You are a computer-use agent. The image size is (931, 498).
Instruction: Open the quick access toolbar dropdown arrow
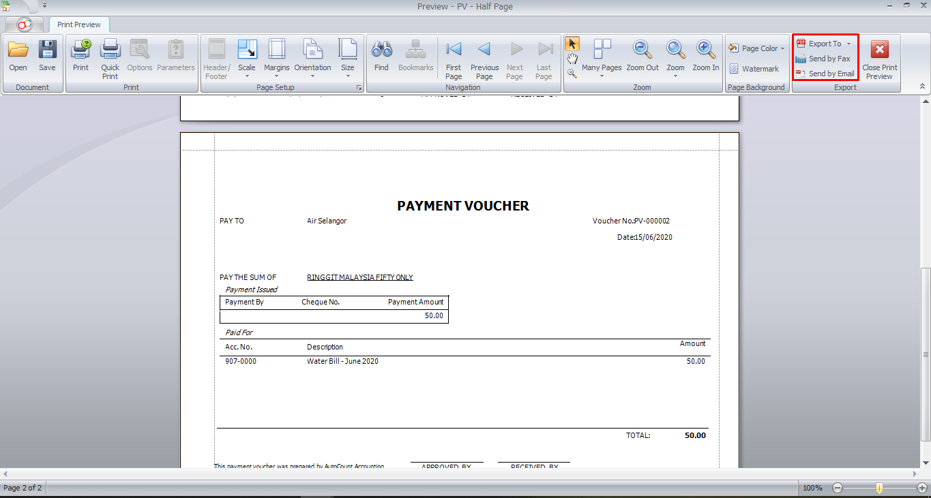[45, 5]
